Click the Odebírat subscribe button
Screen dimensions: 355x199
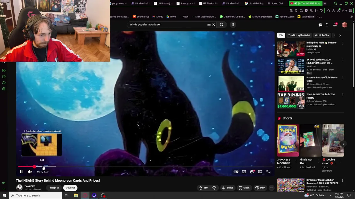70,188
